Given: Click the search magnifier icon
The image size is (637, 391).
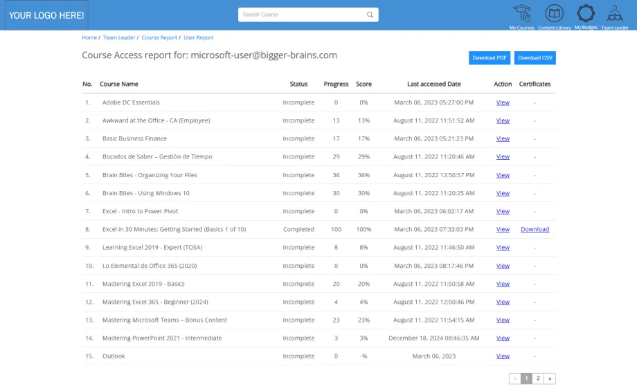Looking at the screenshot, I should (x=370, y=15).
